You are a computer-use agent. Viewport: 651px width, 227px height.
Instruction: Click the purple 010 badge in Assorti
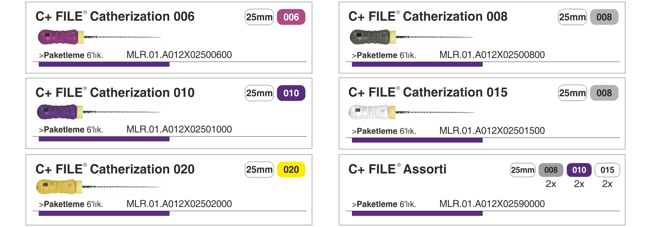pos(579,170)
